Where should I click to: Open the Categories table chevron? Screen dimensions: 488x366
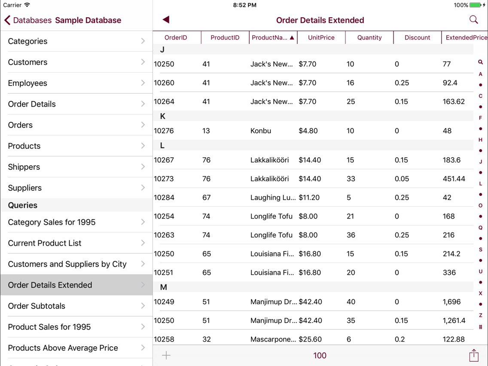143,41
